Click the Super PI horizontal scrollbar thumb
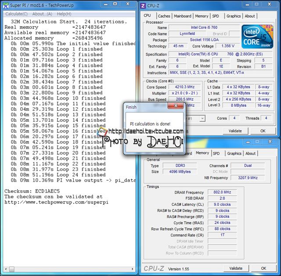 tap(12, 269)
